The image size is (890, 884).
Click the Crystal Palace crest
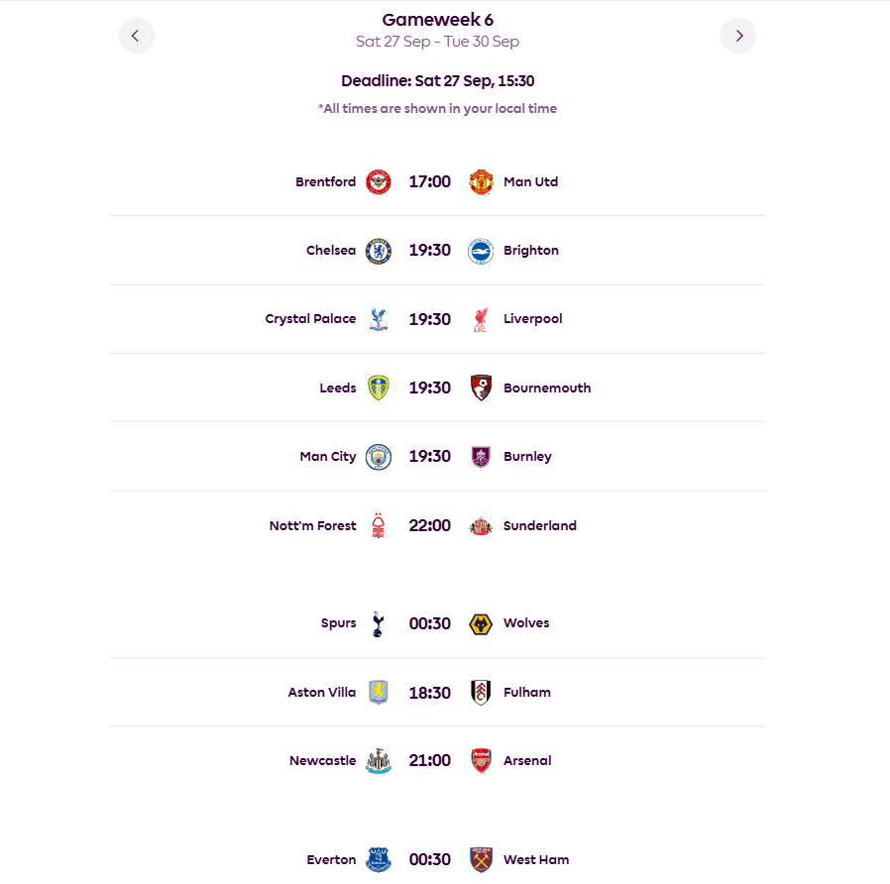point(379,319)
